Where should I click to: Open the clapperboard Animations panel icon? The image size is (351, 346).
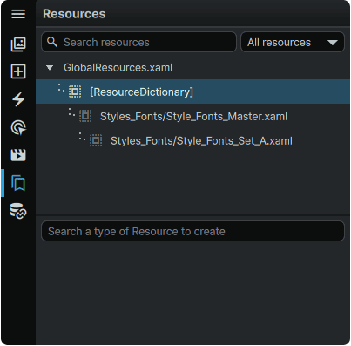[18, 155]
